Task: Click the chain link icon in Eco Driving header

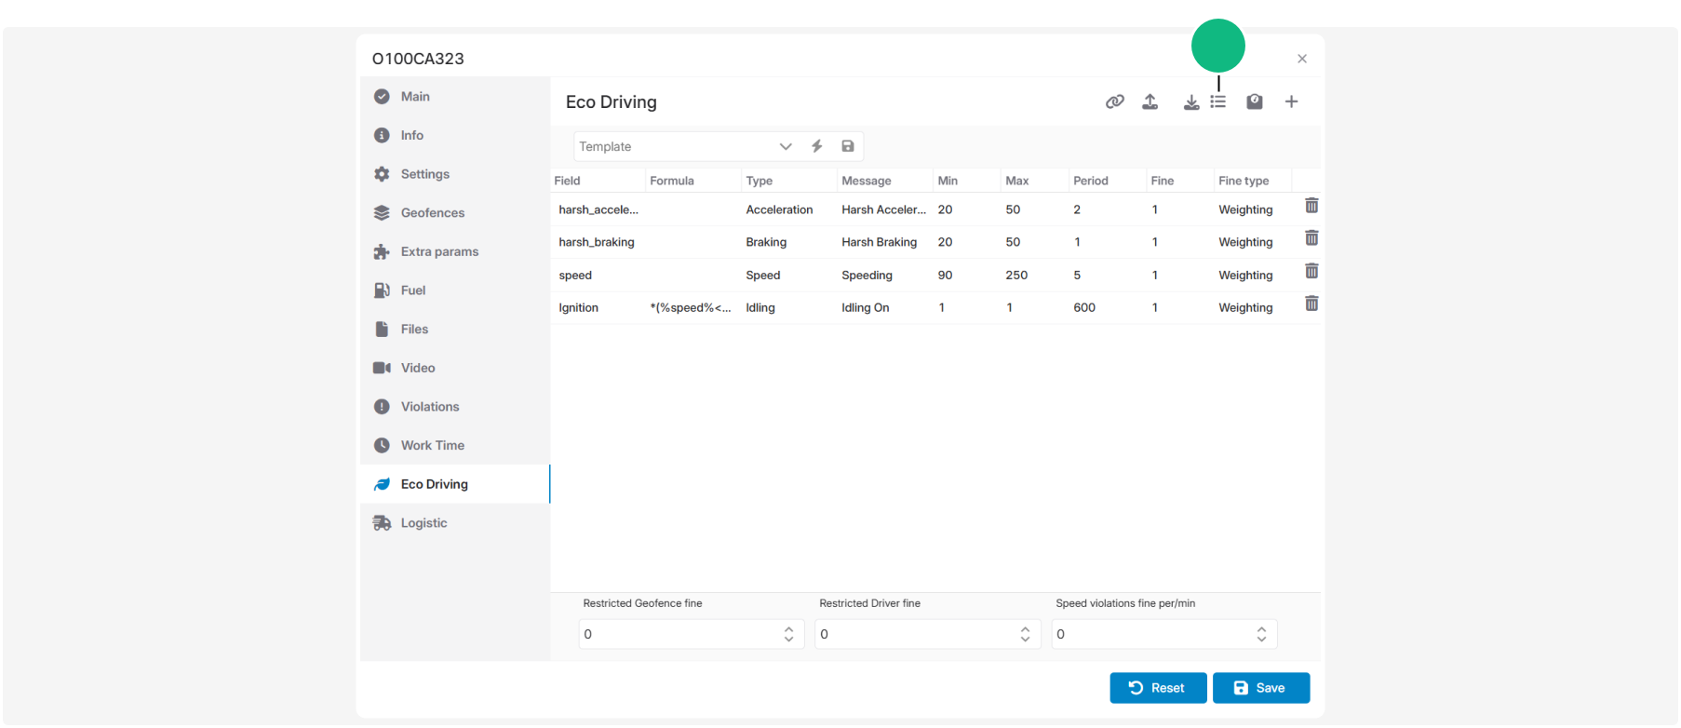Action: pos(1114,101)
